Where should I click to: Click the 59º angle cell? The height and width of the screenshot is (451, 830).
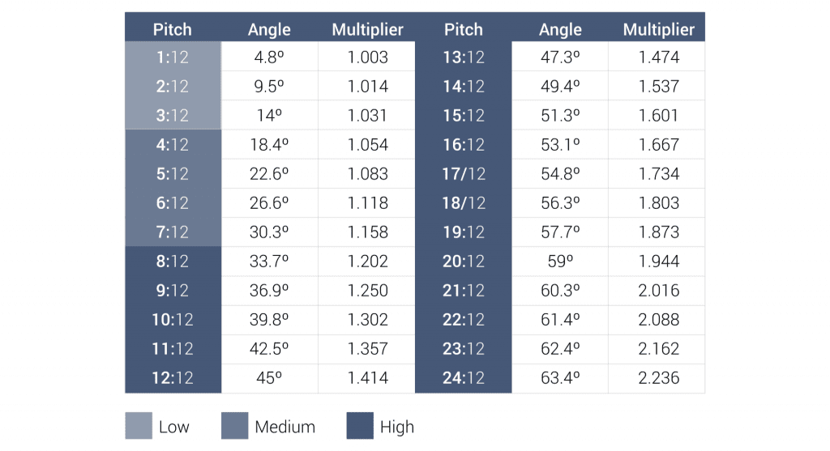pyautogui.click(x=560, y=262)
